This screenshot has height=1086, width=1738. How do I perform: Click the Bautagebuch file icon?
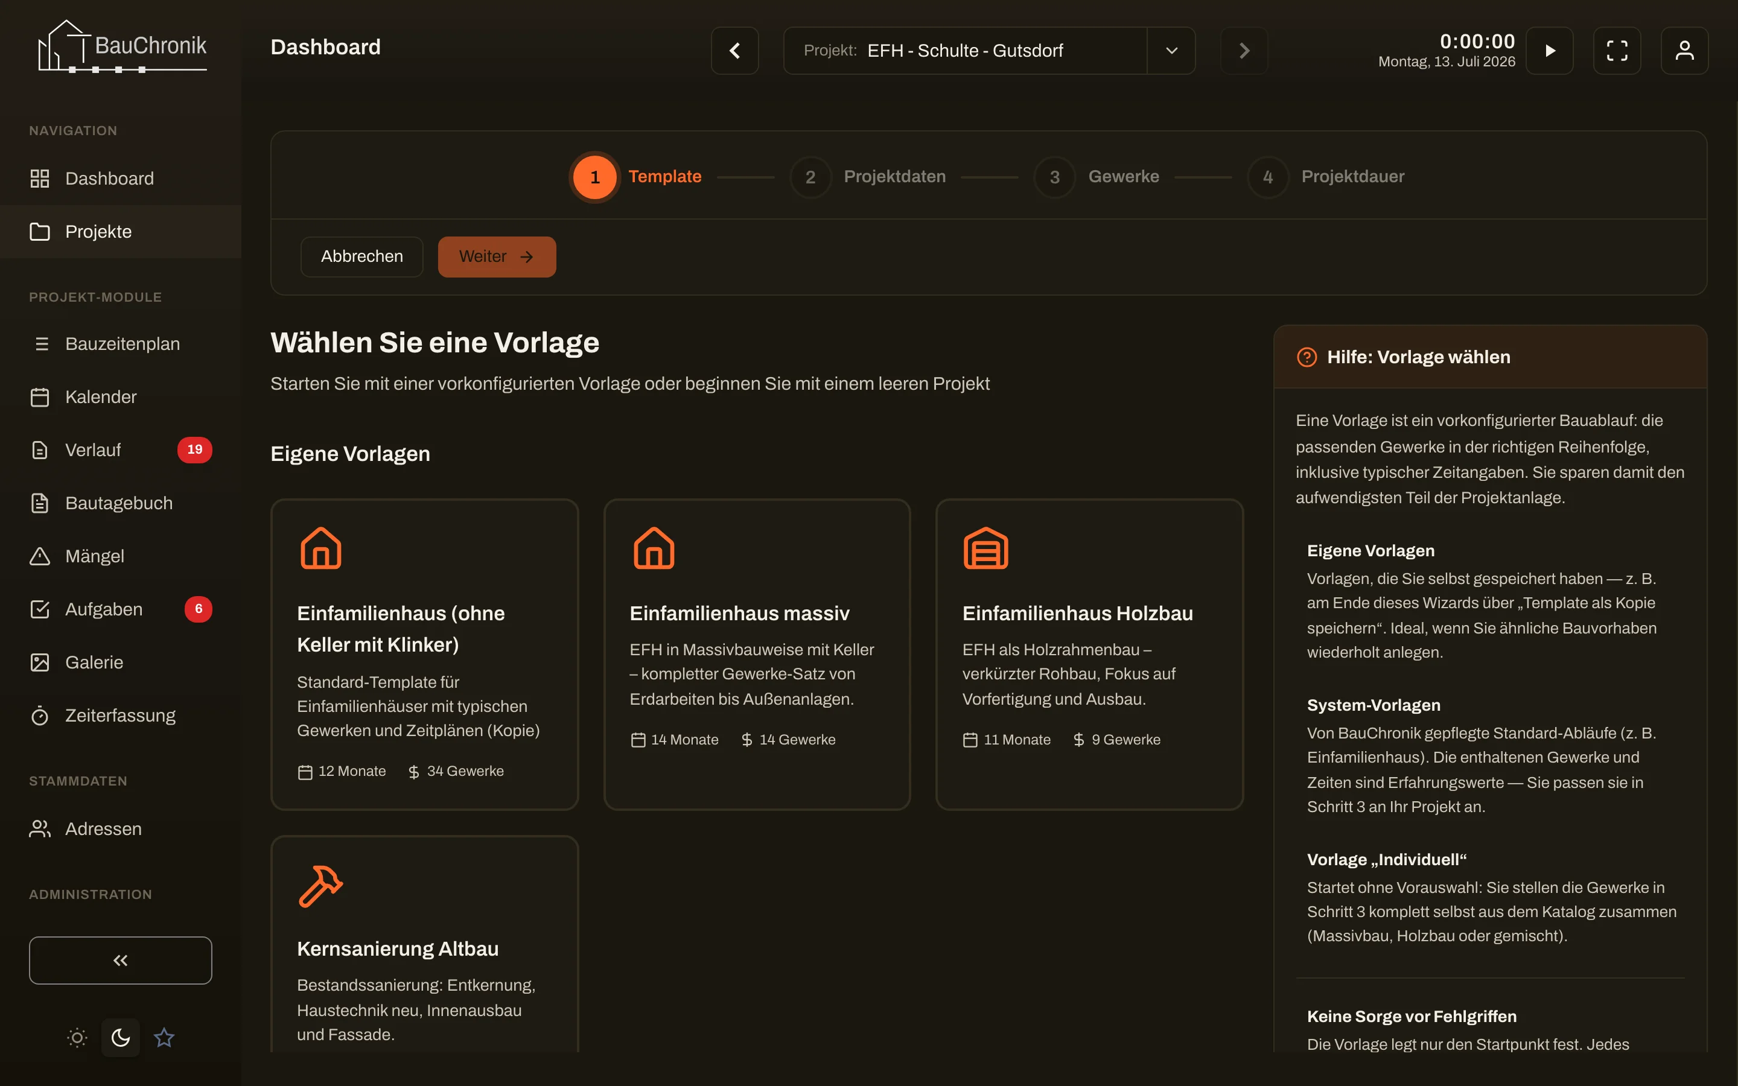point(40,504)
